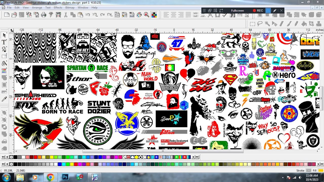This screenshot has width=324, height=182.
Task: Select the Bezier pen path tool
Action: tap(4, 49)
